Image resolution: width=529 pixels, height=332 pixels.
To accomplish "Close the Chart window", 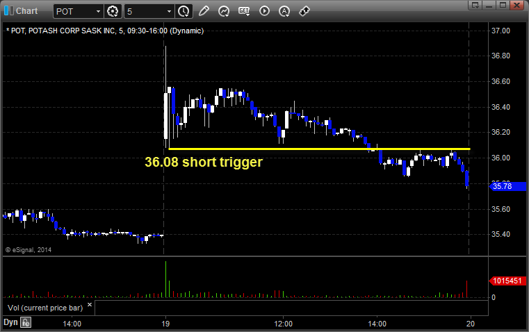I will pyautogui.click(x=516, y=5).
